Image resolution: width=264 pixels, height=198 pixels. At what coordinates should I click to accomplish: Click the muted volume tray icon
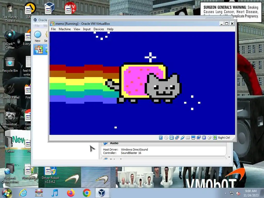point(238,193)
